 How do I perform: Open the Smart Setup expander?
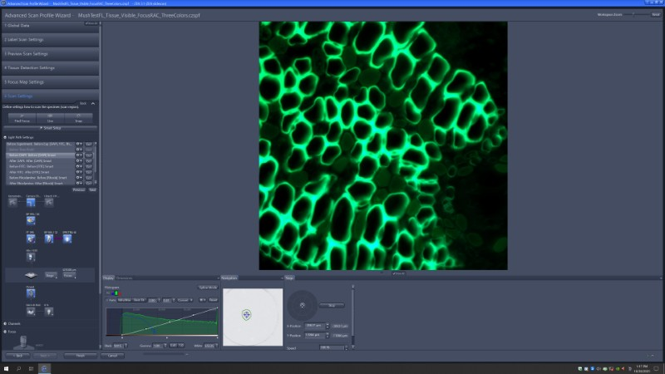(51, 128)
